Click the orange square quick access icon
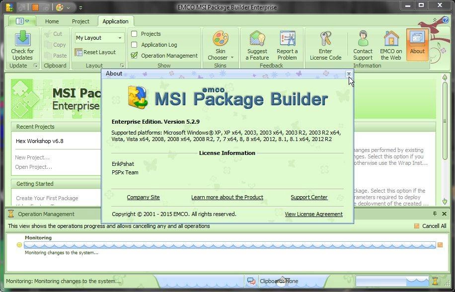The image size is (455, 292). tap(35, 7)
